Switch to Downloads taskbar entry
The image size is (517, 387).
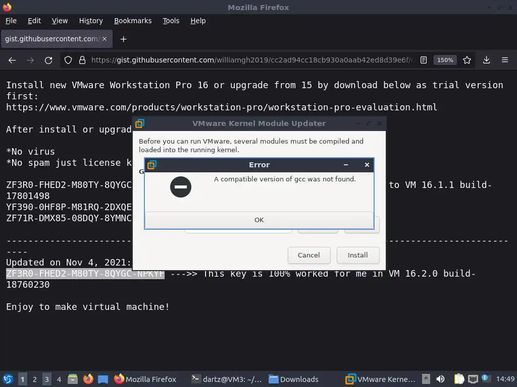click(x=293, y=379)
